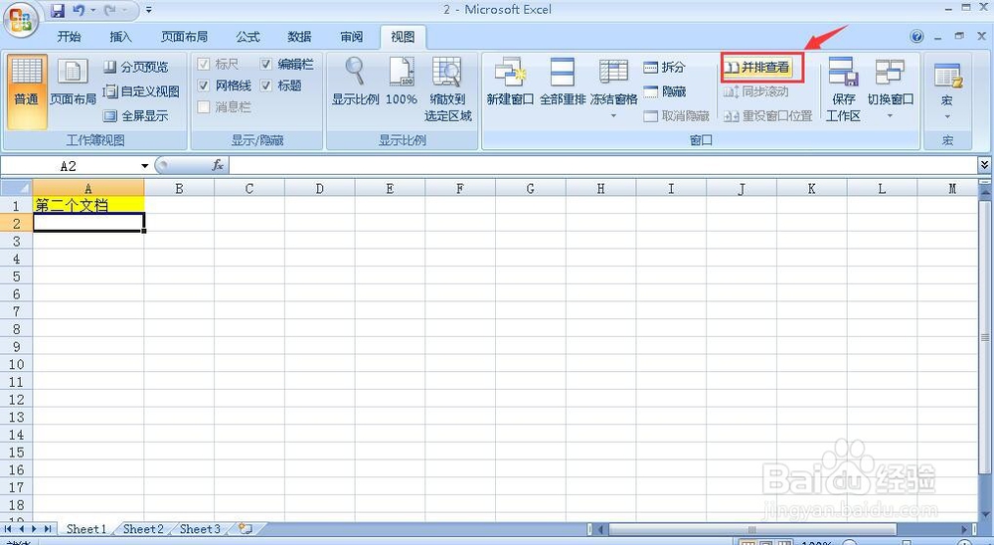Open Excel help question mark icon
994x545 pixels.
(916, 37)
